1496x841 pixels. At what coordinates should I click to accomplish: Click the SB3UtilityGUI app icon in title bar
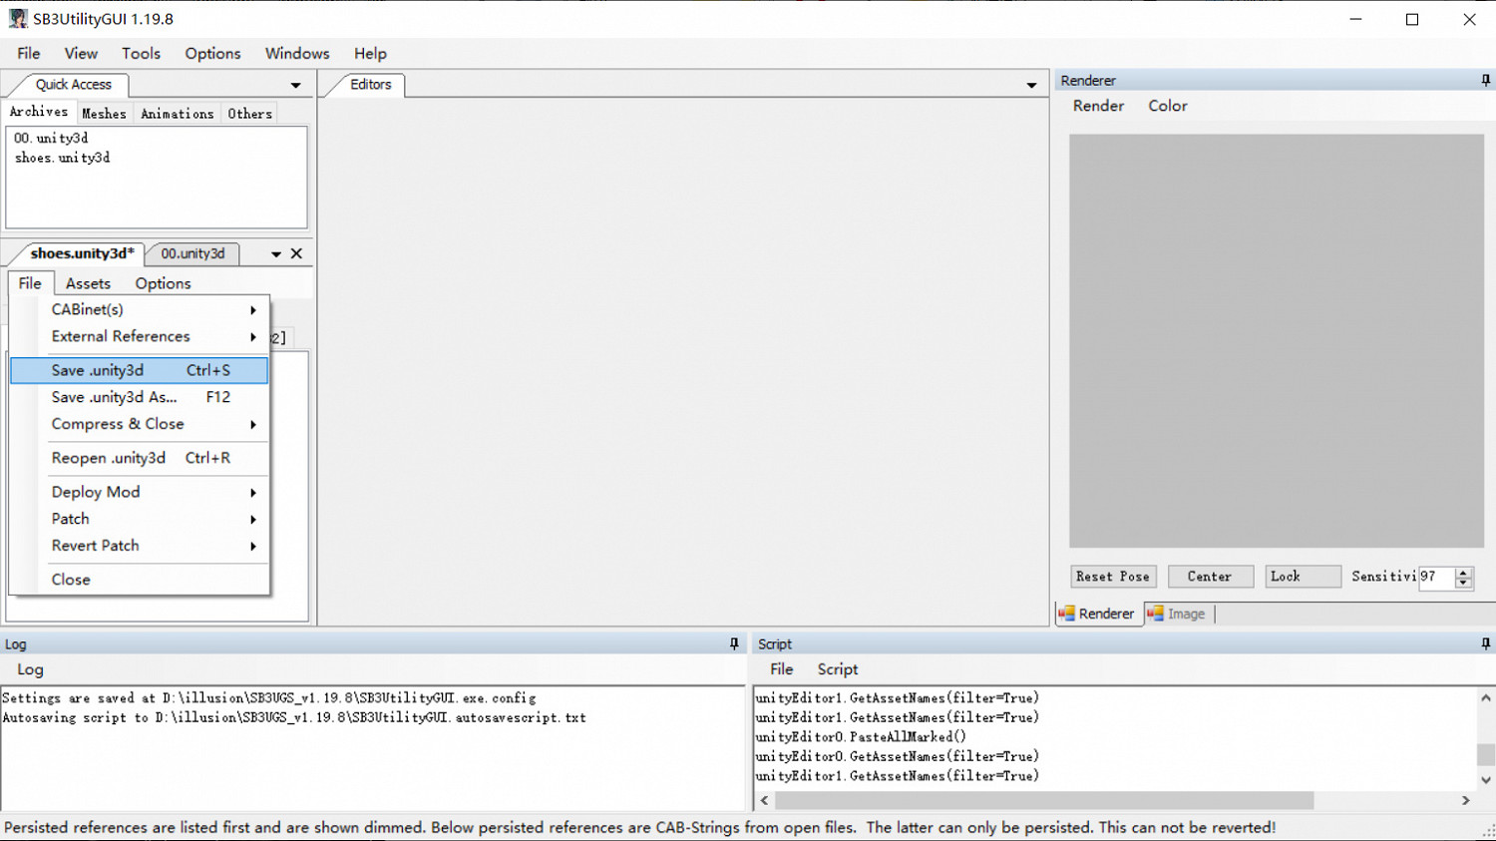18,19
